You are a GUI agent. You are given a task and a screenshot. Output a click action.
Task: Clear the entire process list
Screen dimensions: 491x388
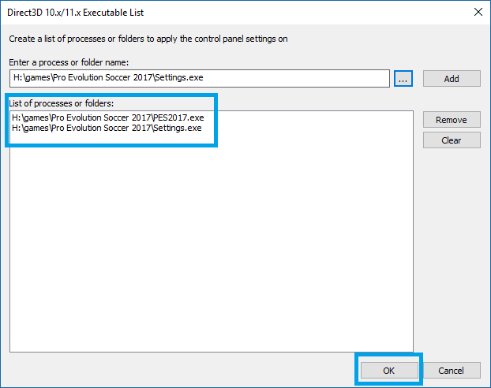pyautogui.click(x=452, y=140)
